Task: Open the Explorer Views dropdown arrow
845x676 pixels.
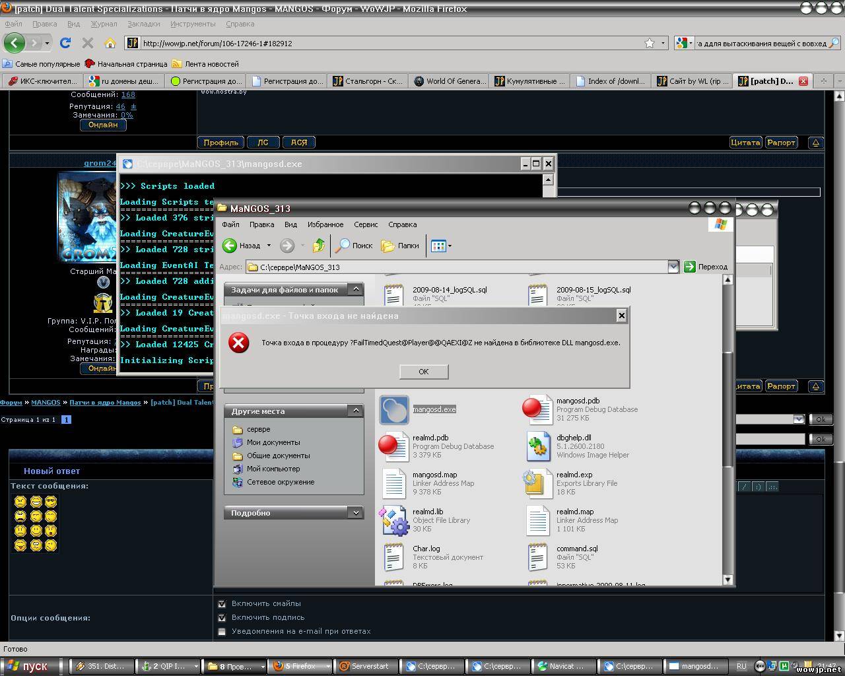Action: click(450, 246)
